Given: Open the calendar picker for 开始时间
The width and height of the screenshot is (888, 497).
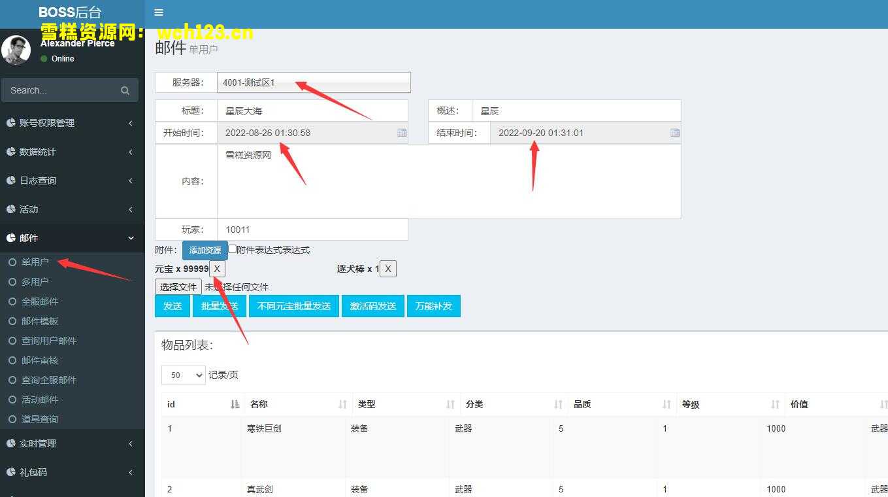Looking at the screenshot, I should click(x=401, y=133).
